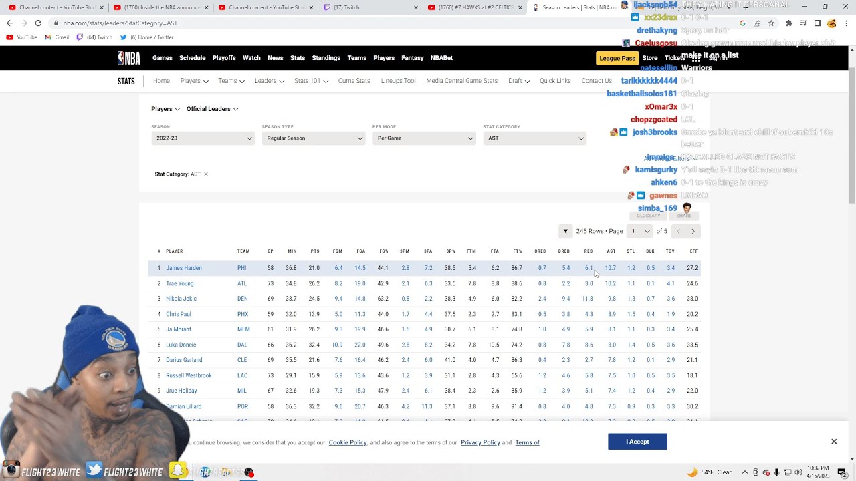Open Nikola Jokic's player page
The height and width of the screenshot is (481, 856).
181,299
